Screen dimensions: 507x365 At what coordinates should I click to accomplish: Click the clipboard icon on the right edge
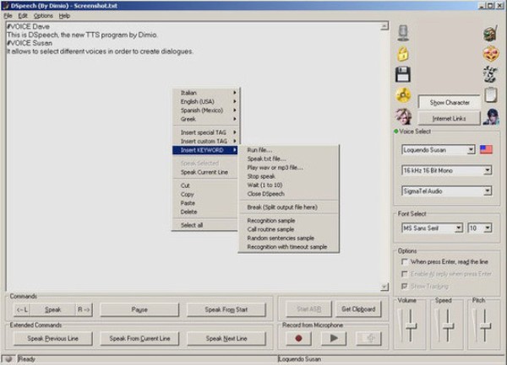pyautogui.click(x=490, y=95)
